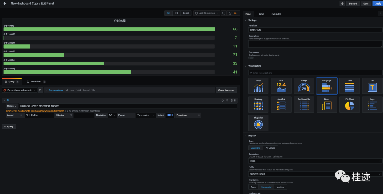Choose the Logs visualization
The height and width of the screenshot is (194, 383).
372,104
